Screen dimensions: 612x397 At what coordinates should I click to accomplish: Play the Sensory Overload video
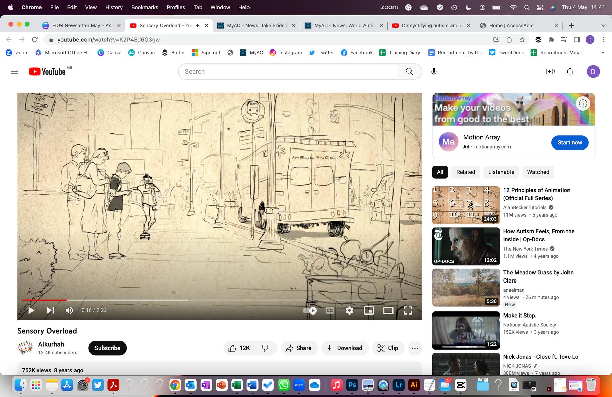(x=31, y=310)
